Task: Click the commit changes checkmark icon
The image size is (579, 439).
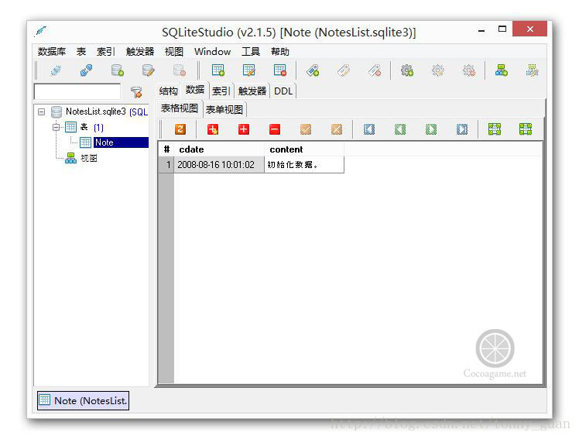Action: (x=306, y=129)
